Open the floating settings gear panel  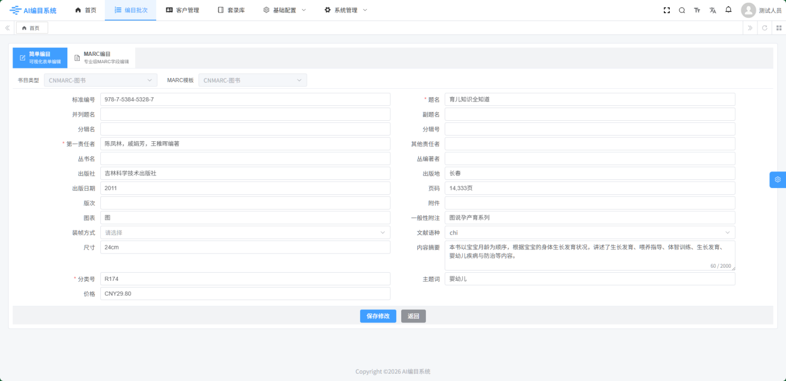click(777, 179)
